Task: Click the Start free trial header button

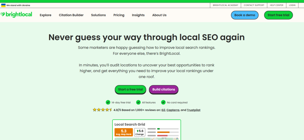Action: point(278,15)
